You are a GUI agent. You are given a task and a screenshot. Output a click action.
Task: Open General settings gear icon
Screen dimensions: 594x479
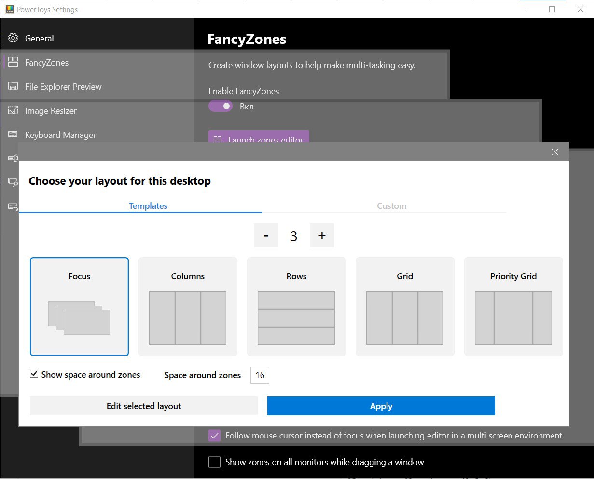13,38
